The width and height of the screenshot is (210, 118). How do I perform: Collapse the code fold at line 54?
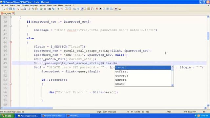pos(11,84)
